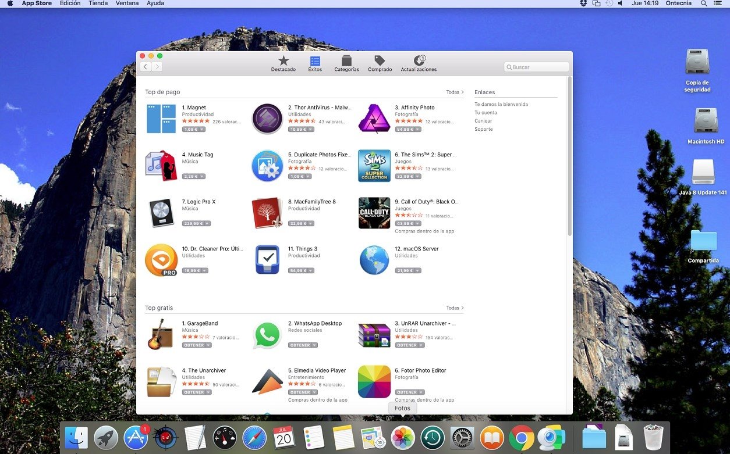This screenshot has height=454, width=730.
Task: Expand the Call of Duty price arrow
Action: (x=417, y=223)
